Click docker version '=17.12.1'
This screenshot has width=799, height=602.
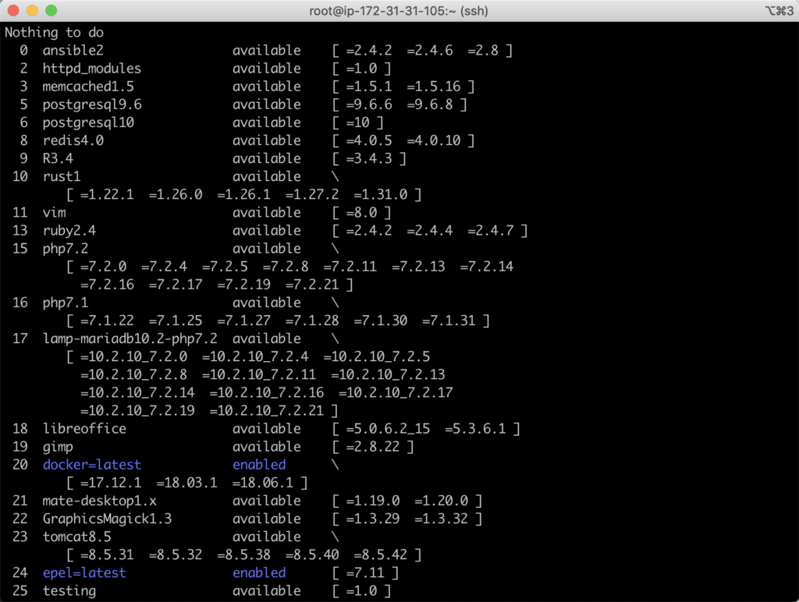click(x=111, y=483)
